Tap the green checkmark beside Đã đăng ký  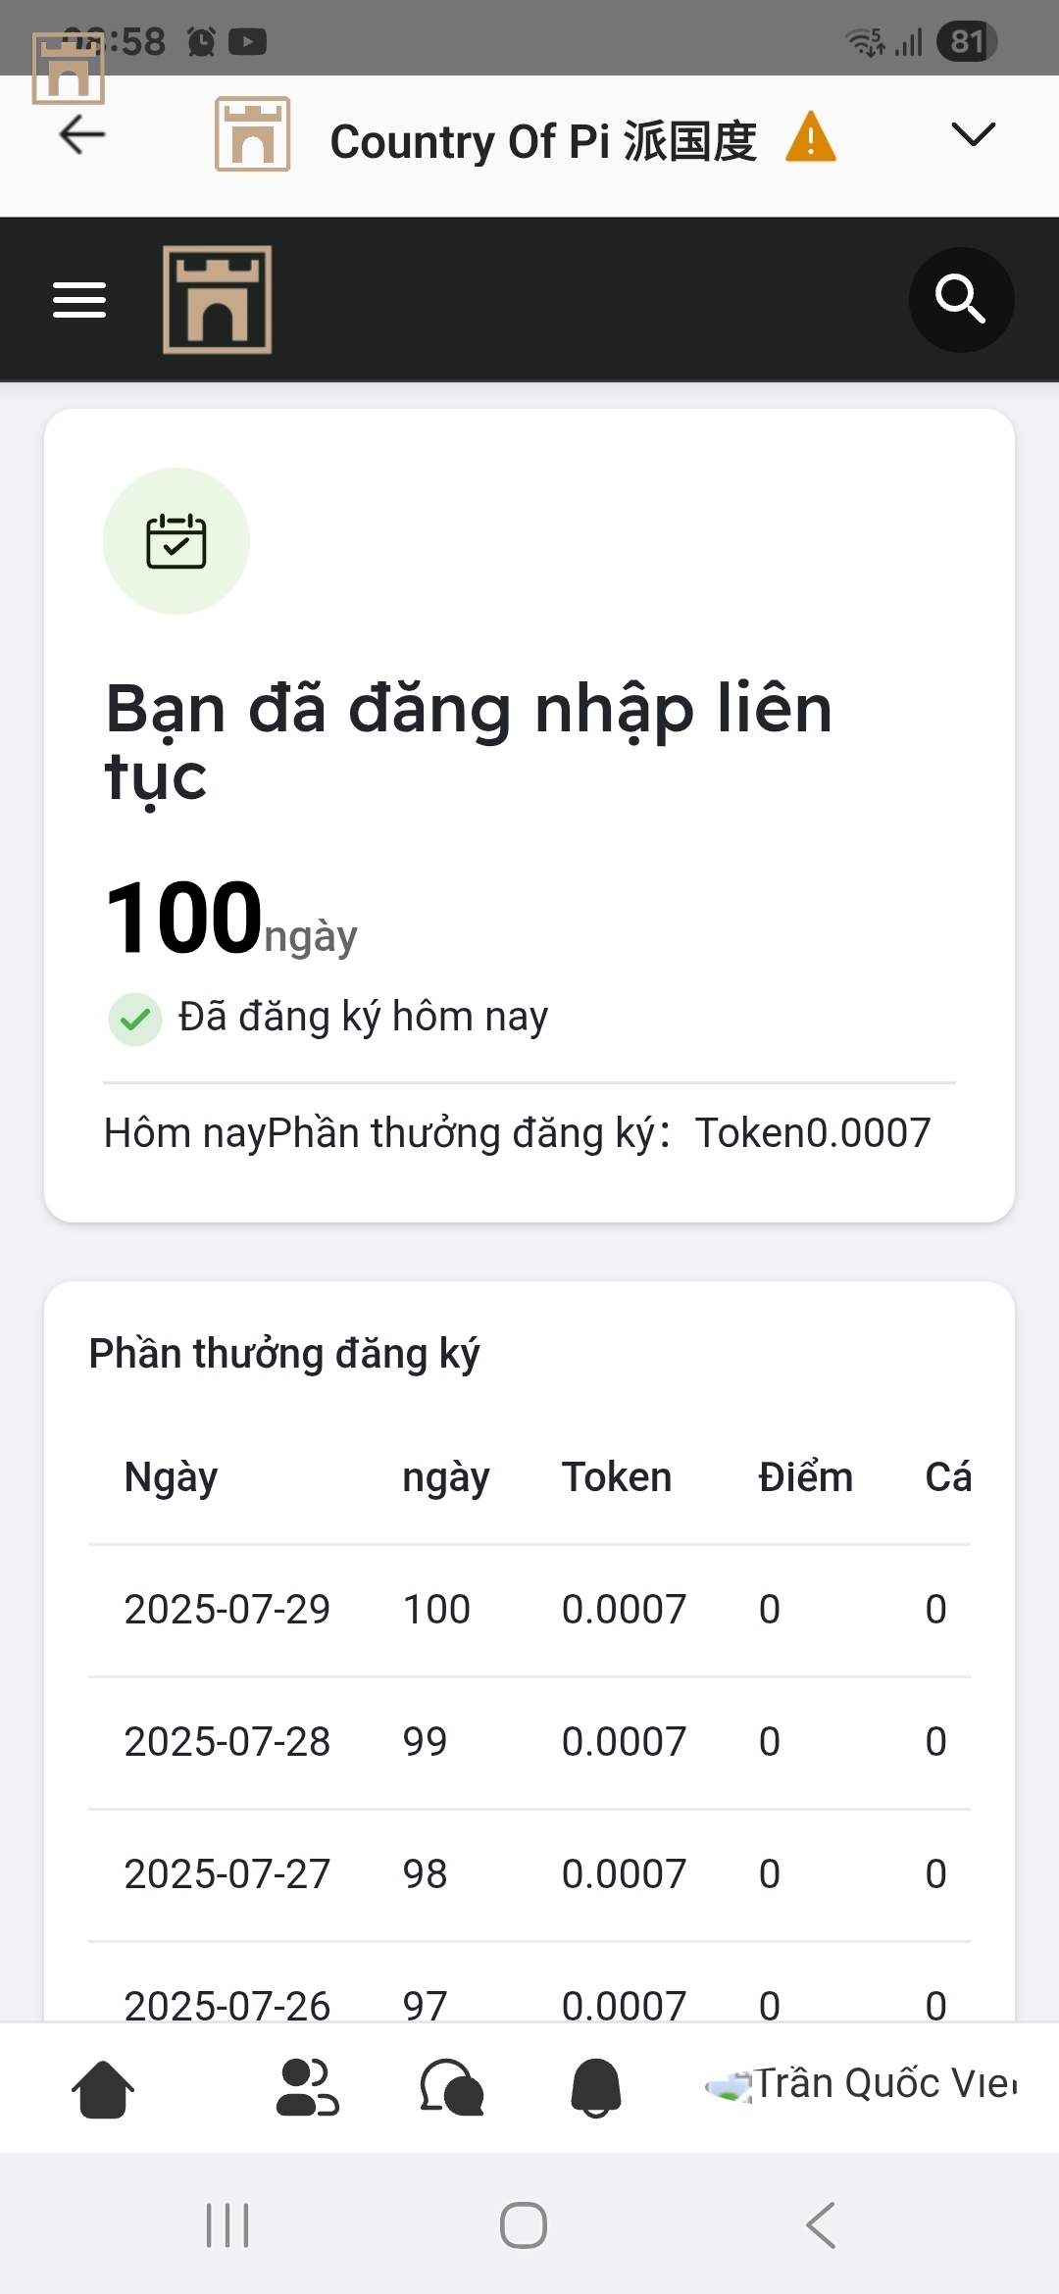135,1020
